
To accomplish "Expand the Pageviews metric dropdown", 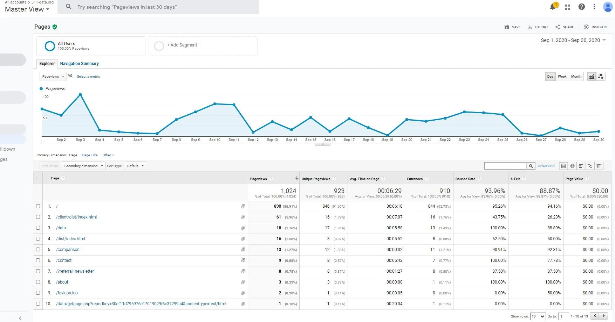I will click(x=53, y=76).
